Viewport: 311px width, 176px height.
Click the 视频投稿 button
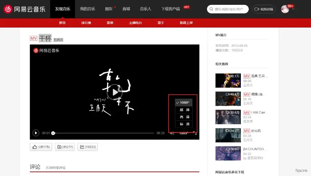click(264, 9)
